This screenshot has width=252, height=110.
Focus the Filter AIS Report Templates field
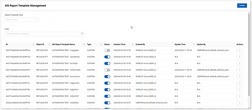click(43, 34)
